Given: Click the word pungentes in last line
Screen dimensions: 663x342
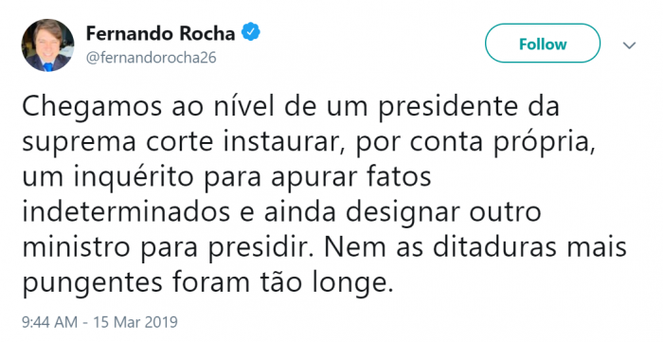Looking at the screenshot, I should click(x=92, y=283).
